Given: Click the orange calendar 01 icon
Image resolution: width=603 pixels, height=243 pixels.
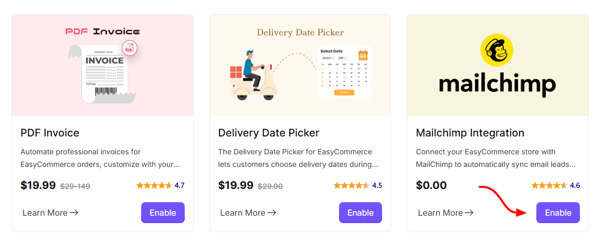Looking at the screenshot, I should (363, 56).
